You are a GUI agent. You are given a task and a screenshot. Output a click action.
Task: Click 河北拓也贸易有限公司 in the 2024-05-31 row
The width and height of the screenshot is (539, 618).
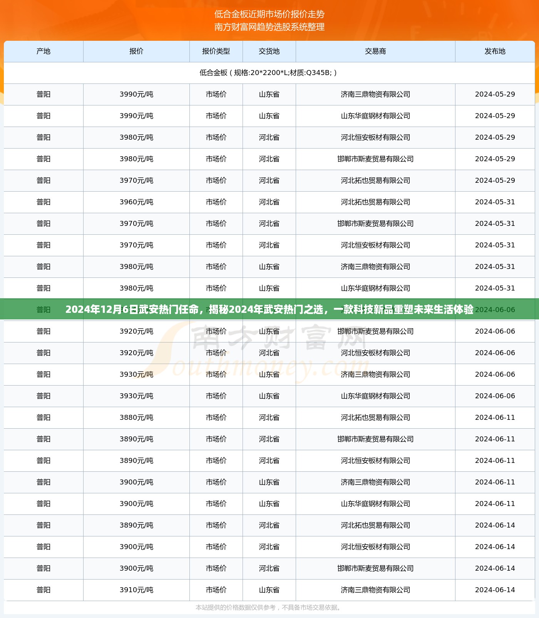[x=375, y=202]
